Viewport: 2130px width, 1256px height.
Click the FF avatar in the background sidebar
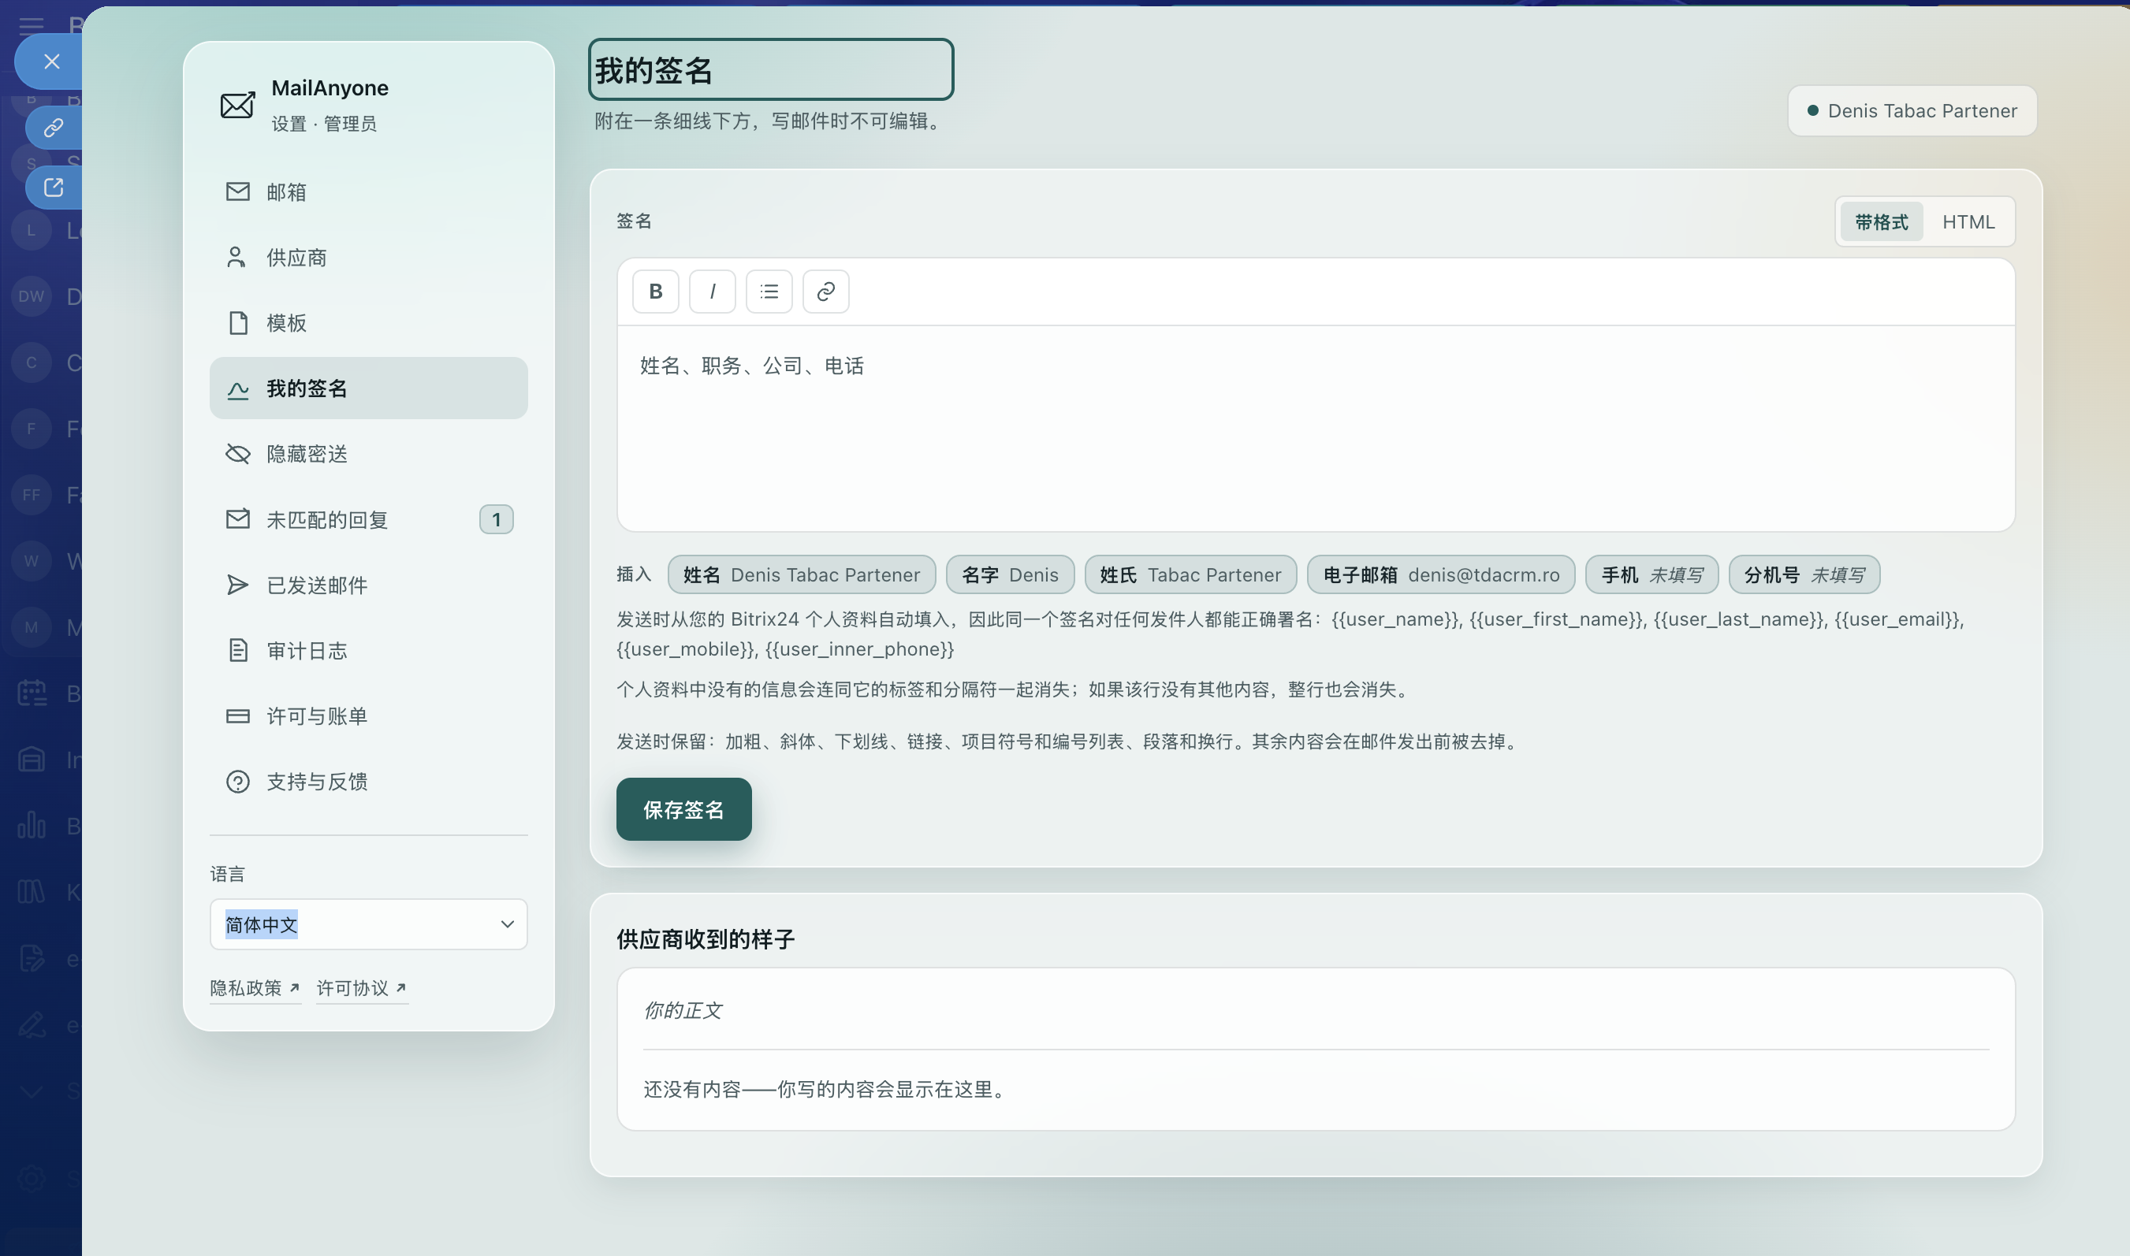click(32, 494)
